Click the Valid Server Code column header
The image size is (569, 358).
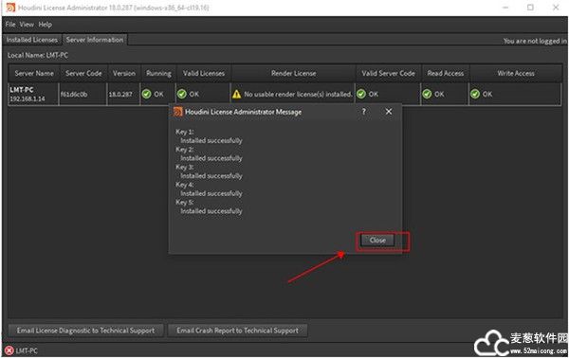tap(388, 73)
